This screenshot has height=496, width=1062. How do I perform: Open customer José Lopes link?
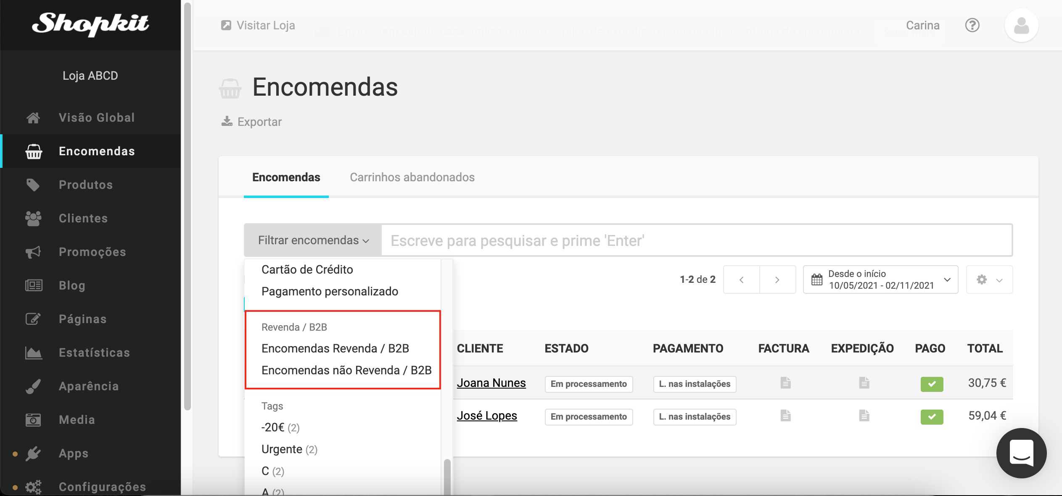487,415
